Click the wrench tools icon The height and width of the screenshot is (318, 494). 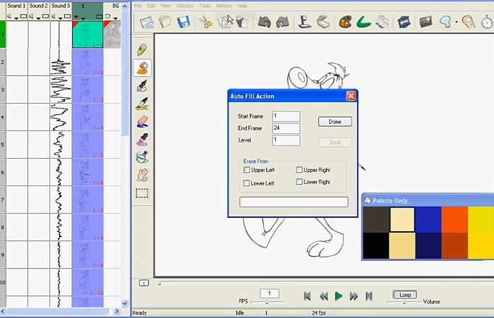[x=382, y=22]
